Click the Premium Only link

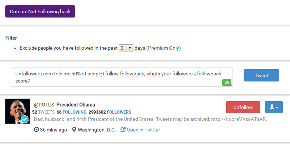click(163, 48)
